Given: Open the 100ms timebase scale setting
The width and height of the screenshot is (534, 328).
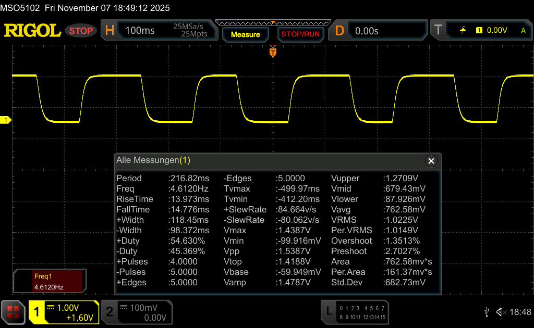Looking at the screenshot, I should [140, 31].
